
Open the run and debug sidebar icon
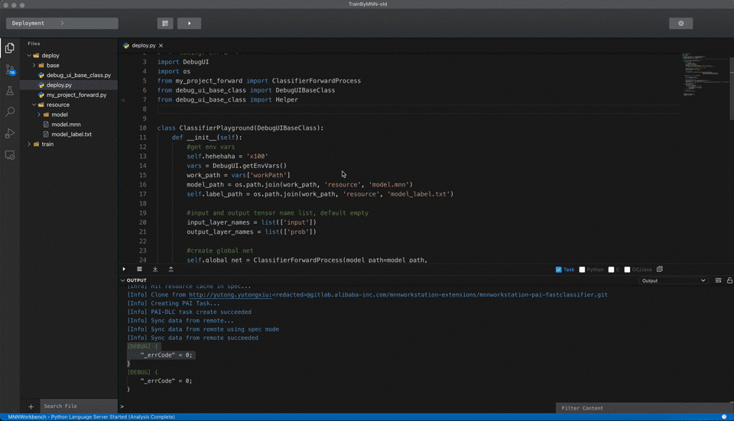pos(9,133)
